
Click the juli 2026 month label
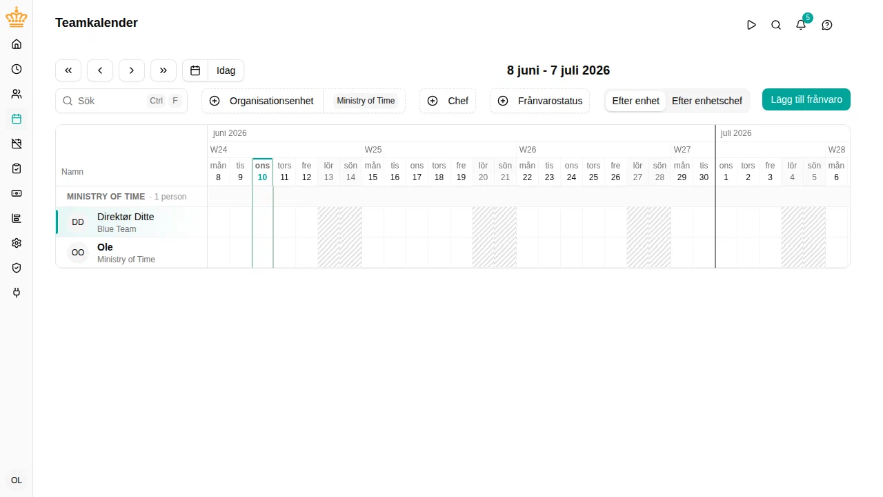pyautogui.click(x=736, y=133)
